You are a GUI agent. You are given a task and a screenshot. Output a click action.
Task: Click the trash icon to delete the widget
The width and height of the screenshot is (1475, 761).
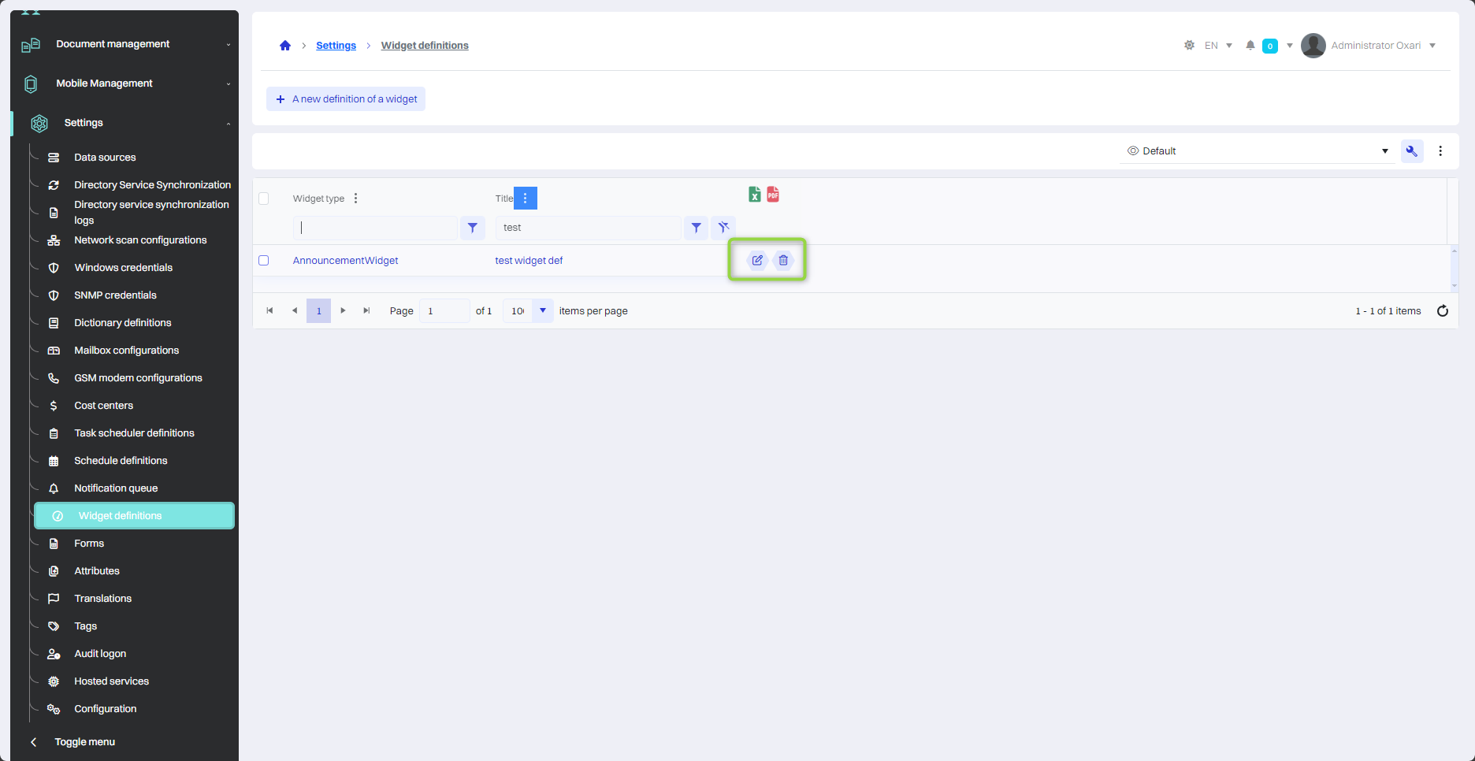[x=783, y=260]
